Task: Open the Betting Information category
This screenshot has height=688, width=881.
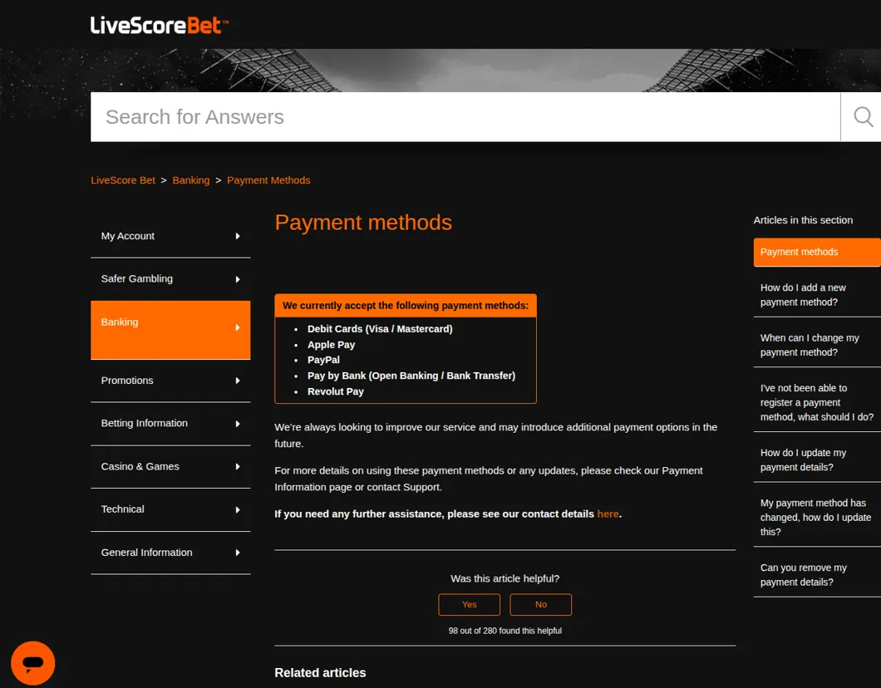Action: pos(170,424)
